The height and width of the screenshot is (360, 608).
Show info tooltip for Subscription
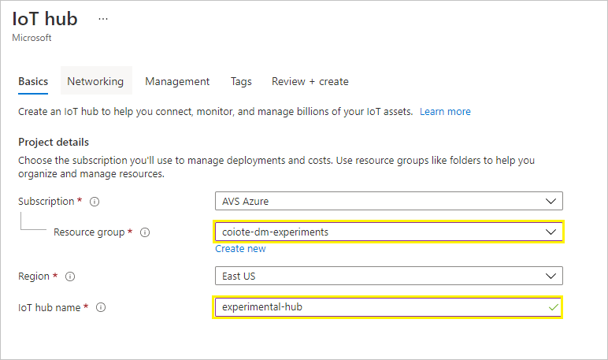coord(95,202)
